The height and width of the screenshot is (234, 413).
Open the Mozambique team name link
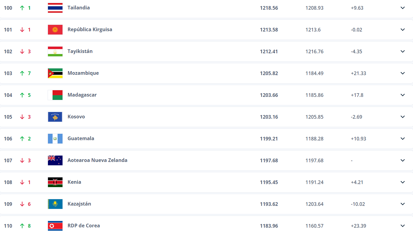[x=83, y=73]
